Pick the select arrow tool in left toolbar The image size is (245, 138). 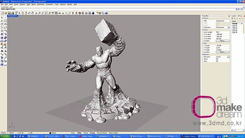(2, 17)
